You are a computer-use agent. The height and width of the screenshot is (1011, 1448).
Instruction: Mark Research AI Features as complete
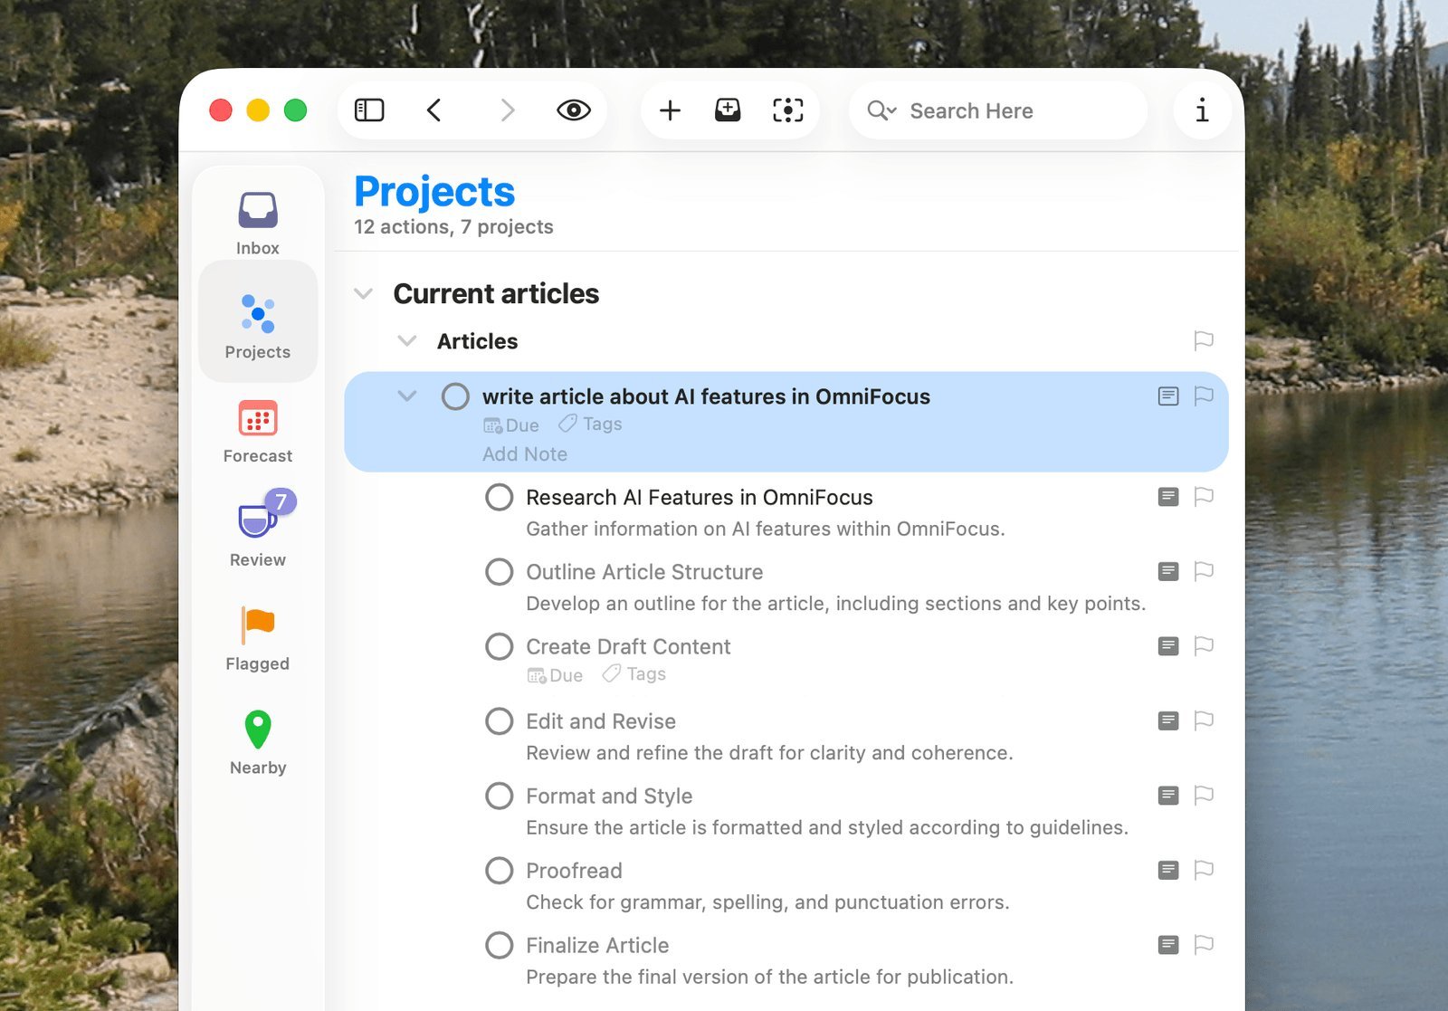click(x=499, y=497)
